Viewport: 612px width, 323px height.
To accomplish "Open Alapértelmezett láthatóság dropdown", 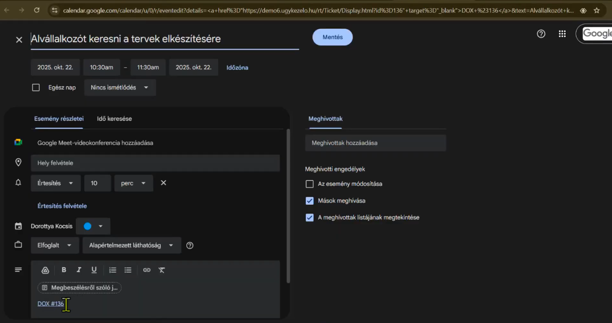I will (x=131, y=245).
